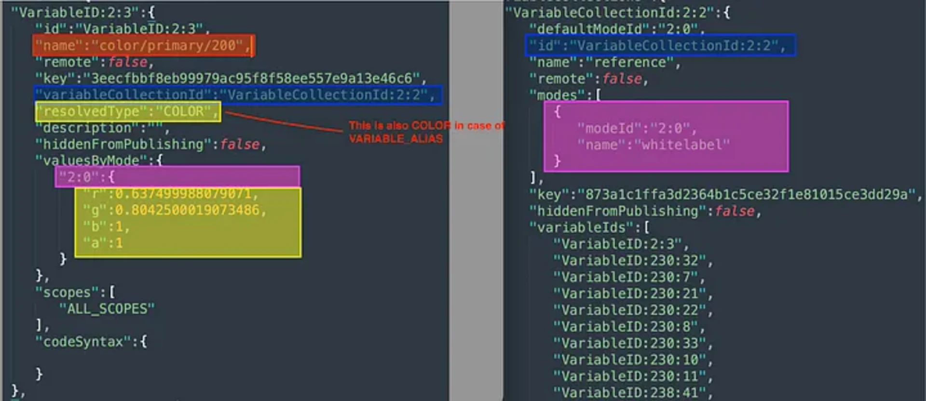Image resolution: width=926 pixels, height=401 pixels.
Task: Select the "r":0.637499988079071 value
Action: point(171,194)
